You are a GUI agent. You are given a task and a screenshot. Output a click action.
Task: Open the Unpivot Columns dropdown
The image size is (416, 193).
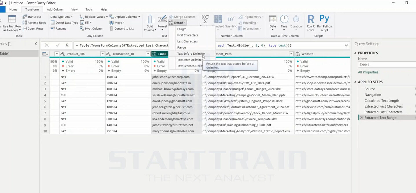click(x=125, y=17)
